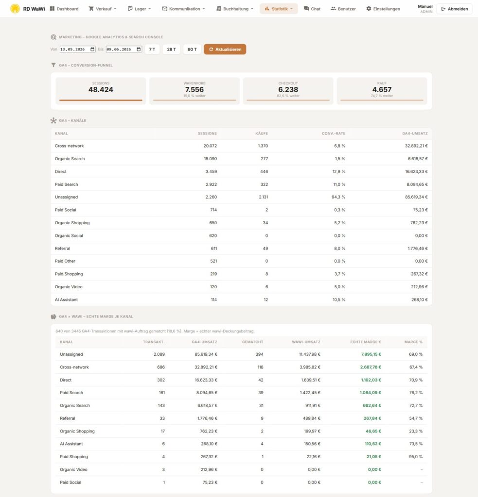Click the WAWI-UMSATZ column header

pyautogui.click(x=306, y=342)
